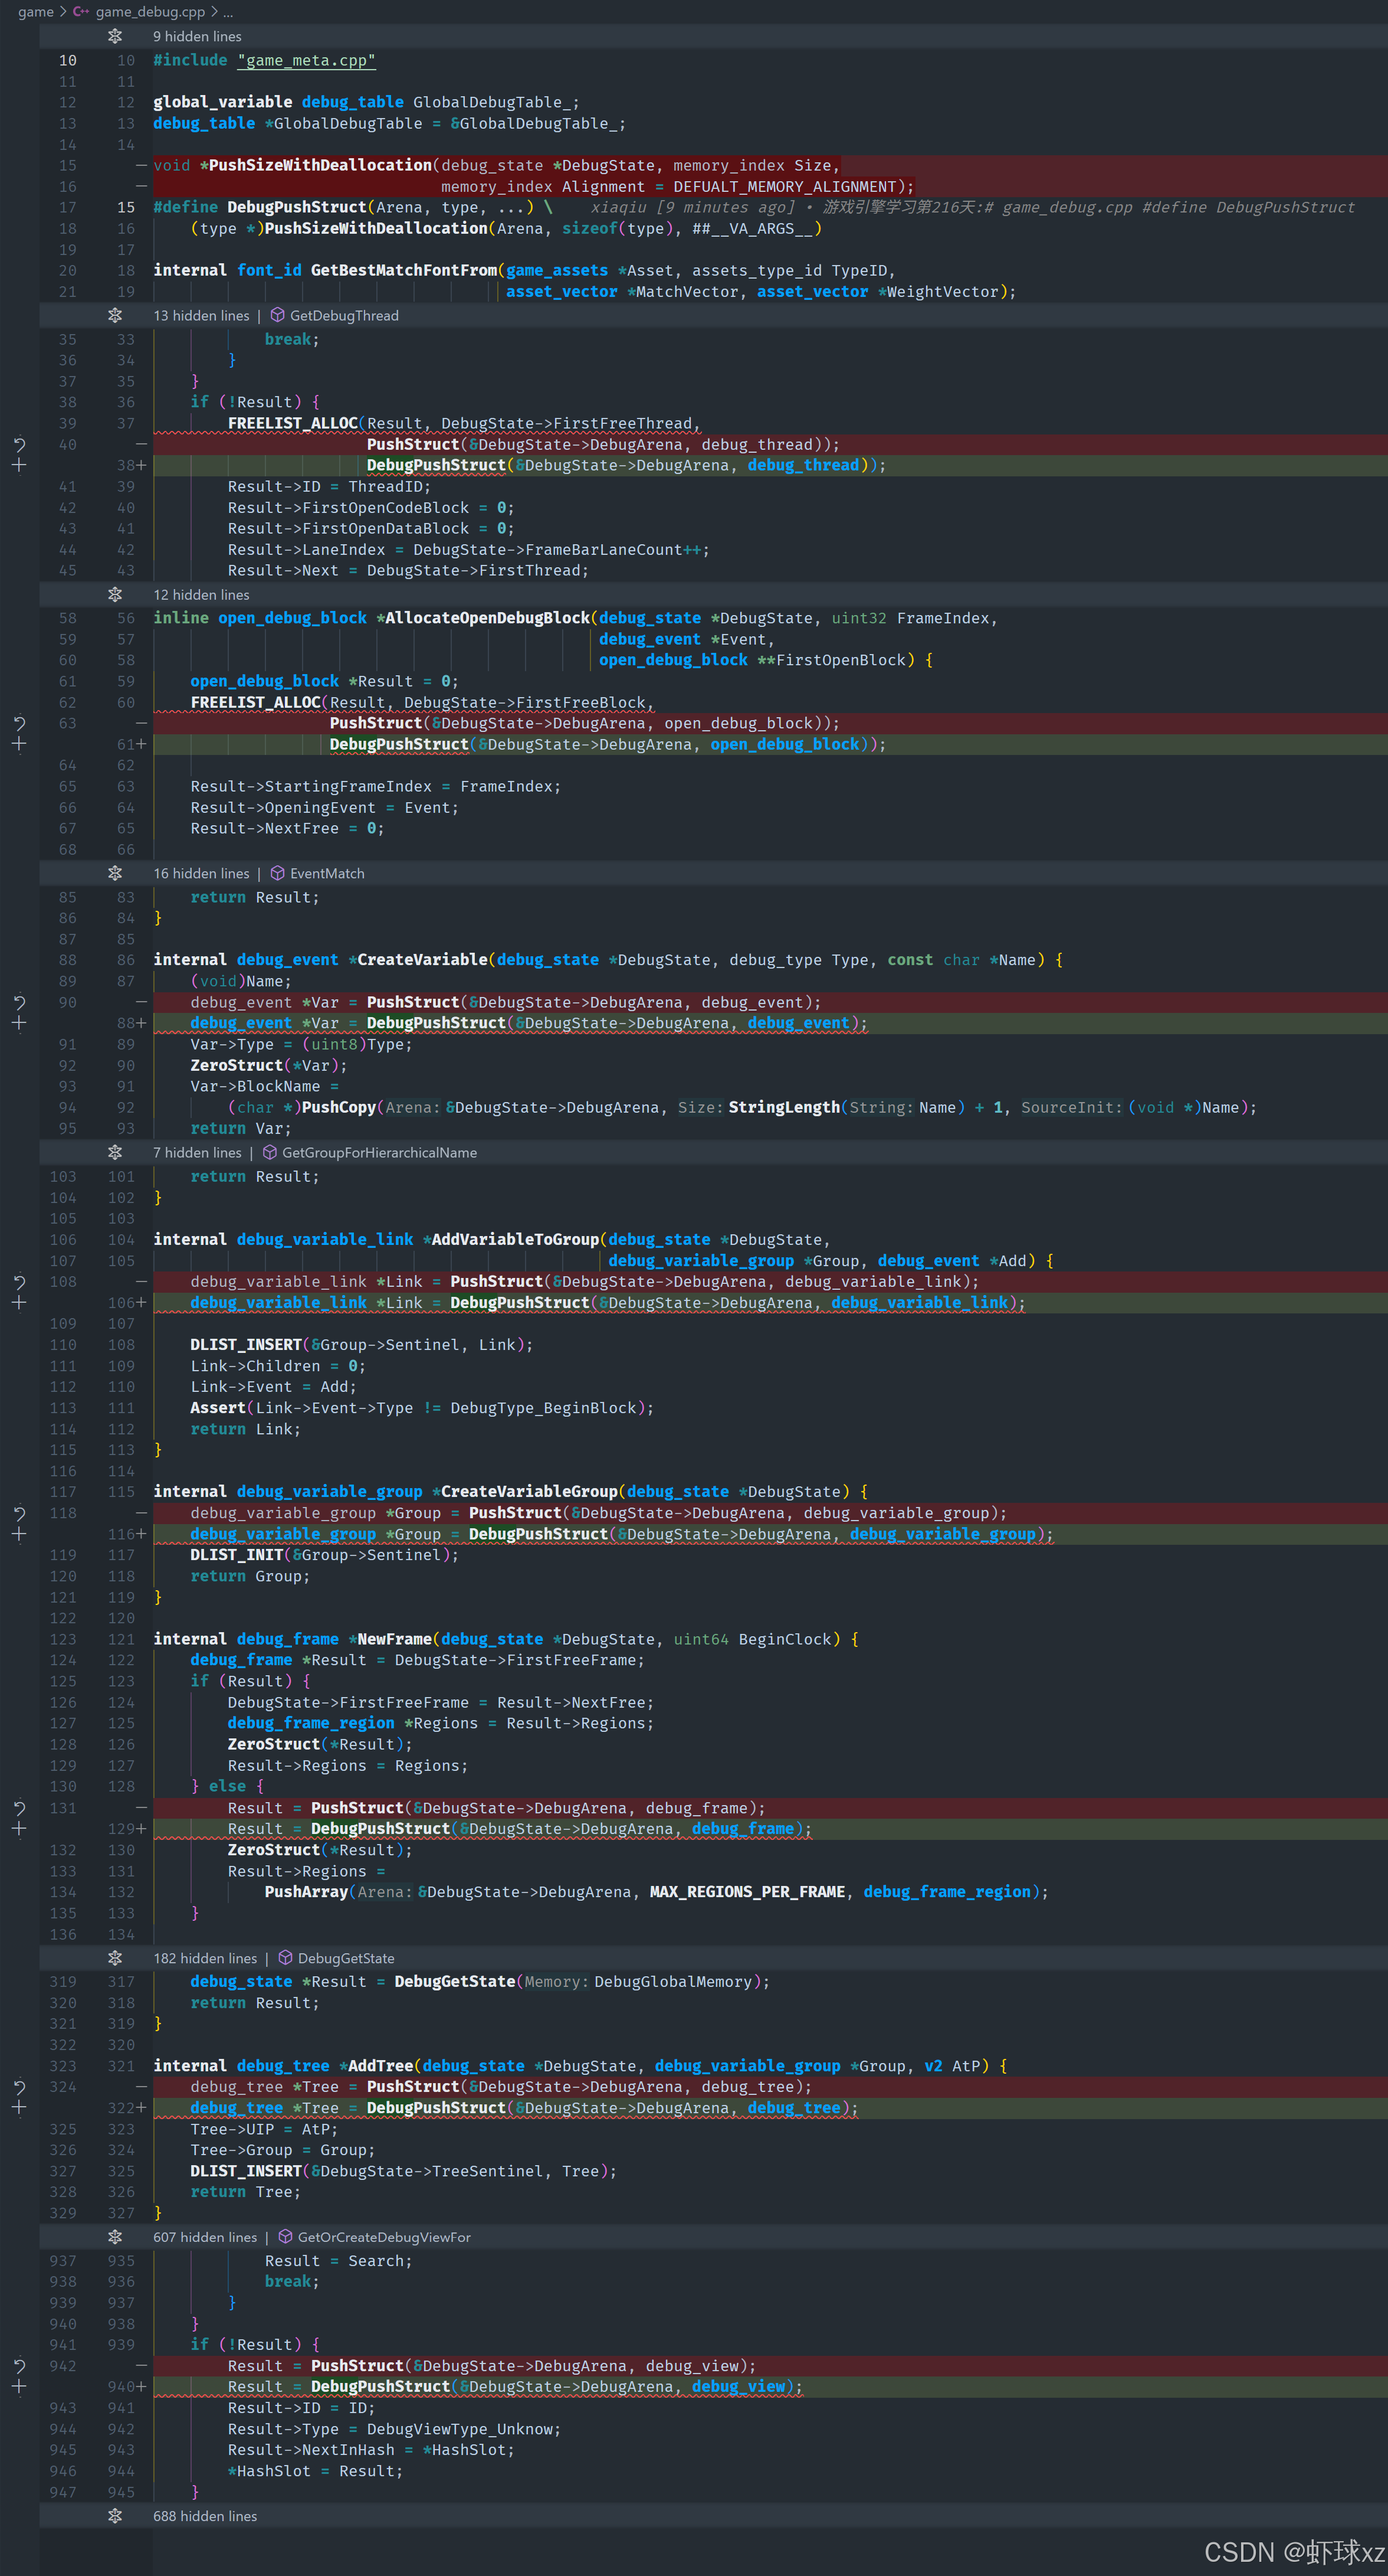Image resolution: width=1388 pixels, height=2576 pixels.
Task: Open the game_debug.cpp breadcrumb
Action: (150, 12)
